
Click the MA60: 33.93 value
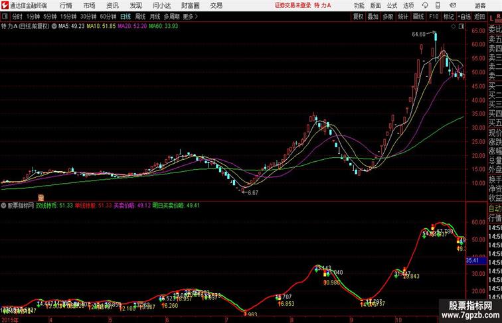[163, 27]
